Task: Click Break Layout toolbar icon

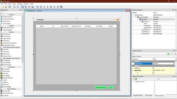Action: 58,7
